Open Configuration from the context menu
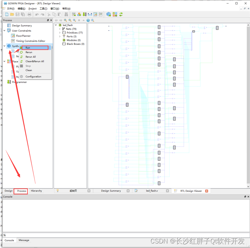250x248 pixels. pos(35,77)
